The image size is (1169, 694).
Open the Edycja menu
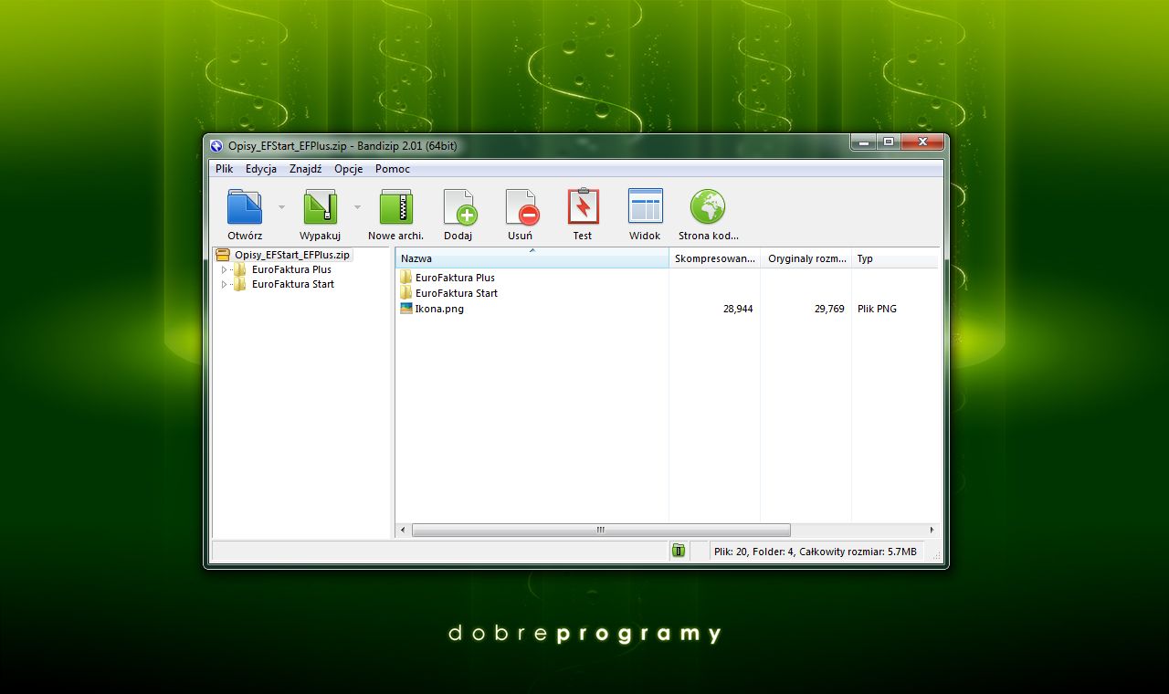(261, 169)
